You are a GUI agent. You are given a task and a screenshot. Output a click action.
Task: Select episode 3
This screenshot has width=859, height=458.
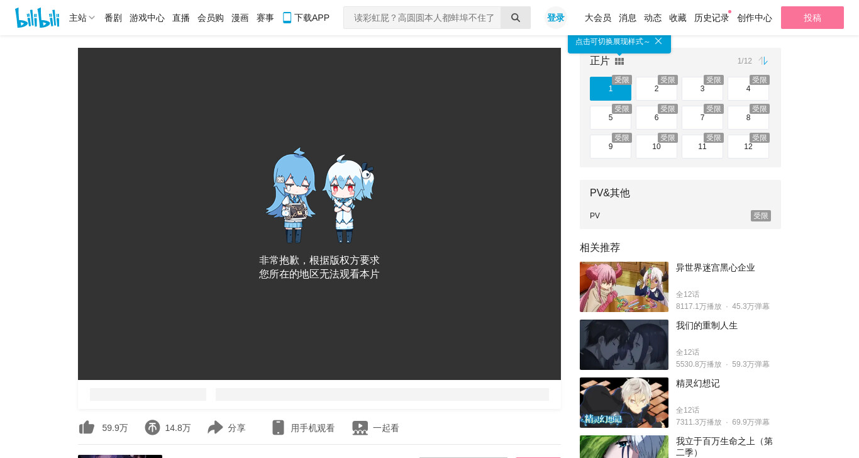[702, 89]
